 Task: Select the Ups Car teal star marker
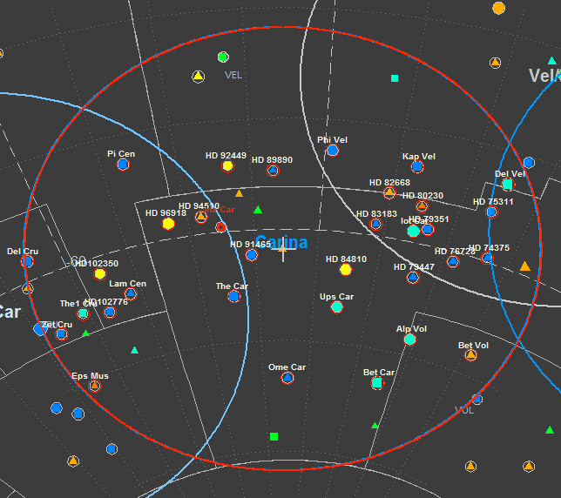(337, 307)
